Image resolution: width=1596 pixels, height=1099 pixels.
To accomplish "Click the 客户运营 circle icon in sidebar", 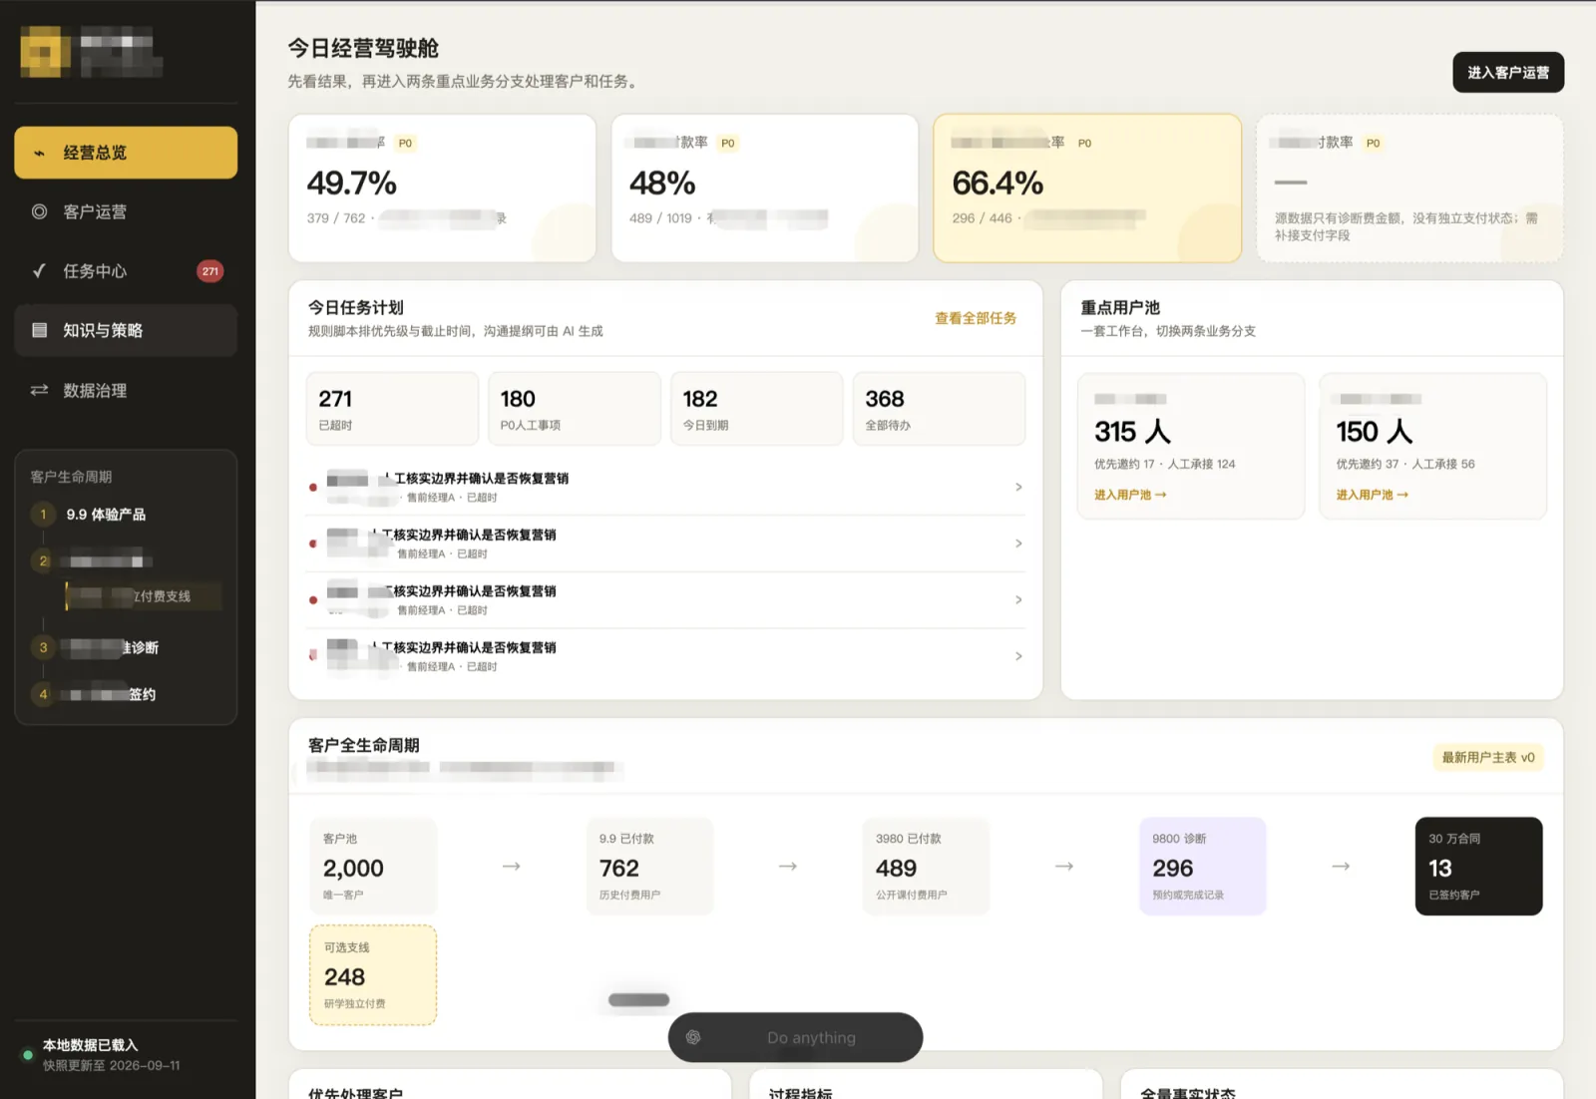I will [x=40, y=211].
